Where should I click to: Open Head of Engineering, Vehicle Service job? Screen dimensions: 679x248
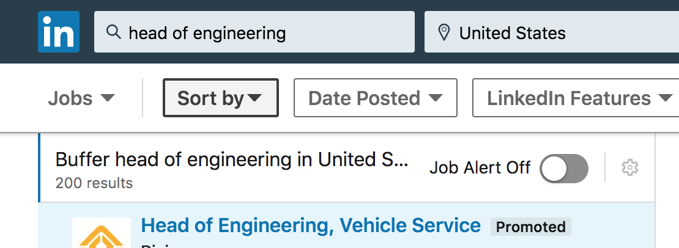[311, 225]
